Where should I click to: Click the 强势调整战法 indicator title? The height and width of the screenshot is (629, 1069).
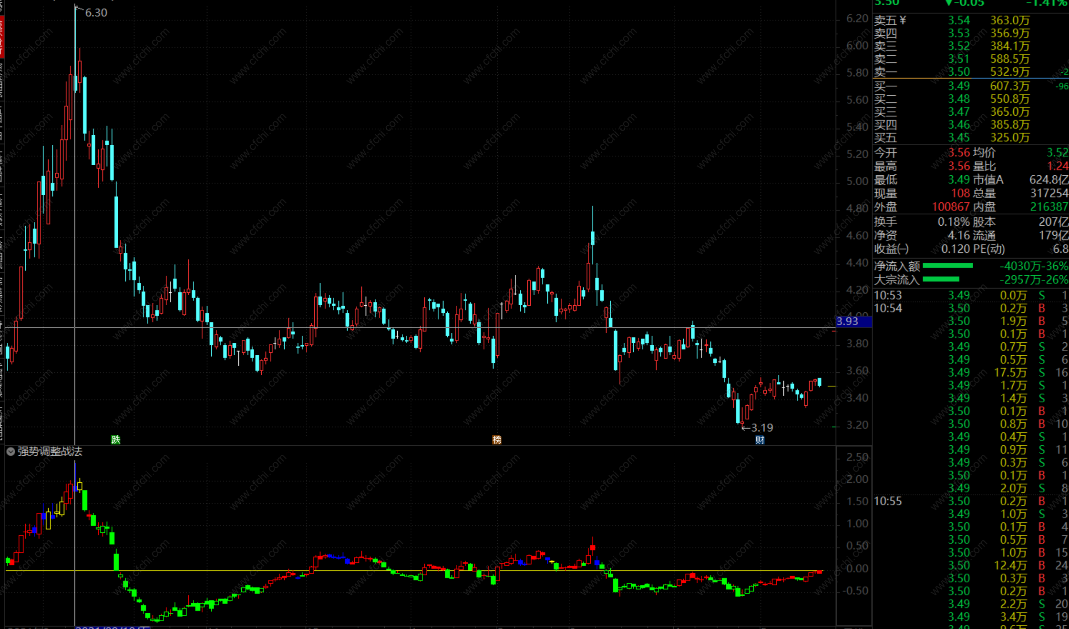(50, 451)
